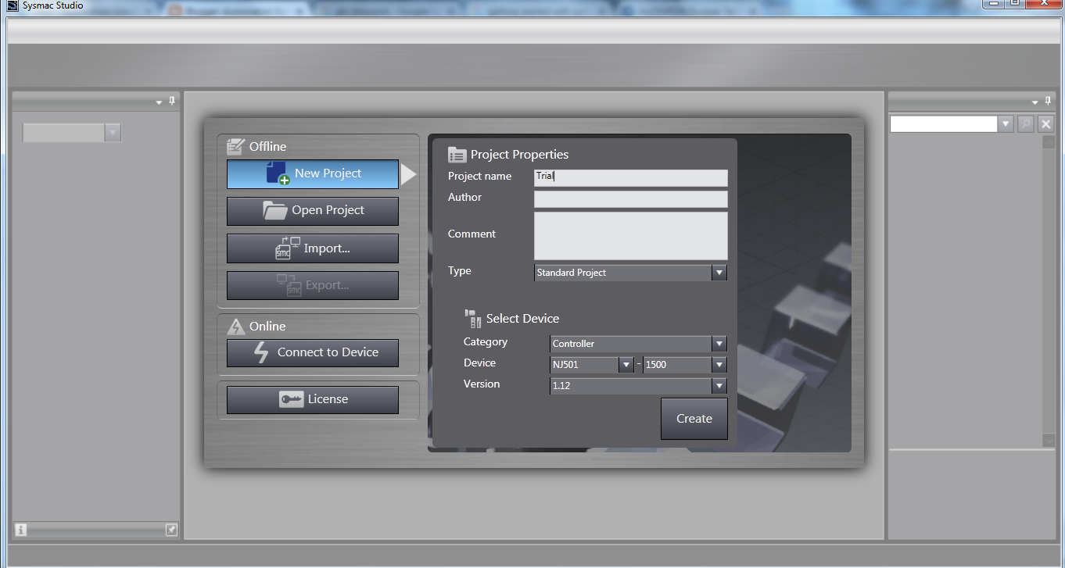
Task: Open the right panel search box dropdown
Action: tap(1006, 123)
